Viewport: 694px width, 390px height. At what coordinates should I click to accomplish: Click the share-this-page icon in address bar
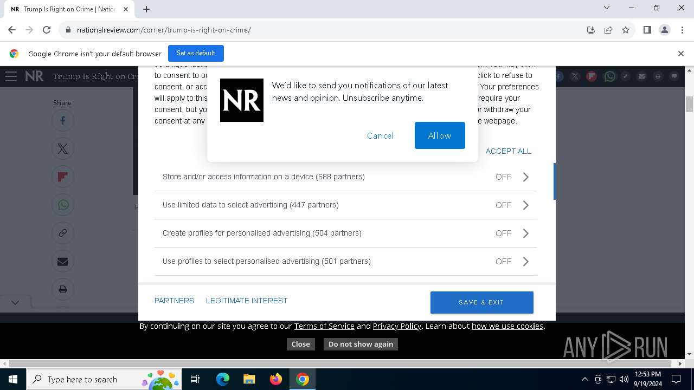point(608,30)
